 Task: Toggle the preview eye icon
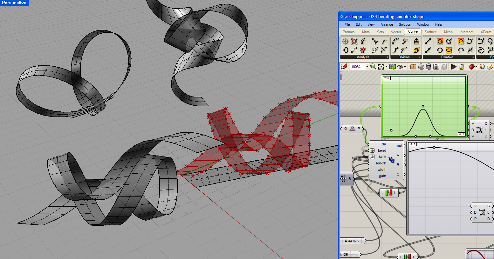pyautogui.click(x=401, y=67)
